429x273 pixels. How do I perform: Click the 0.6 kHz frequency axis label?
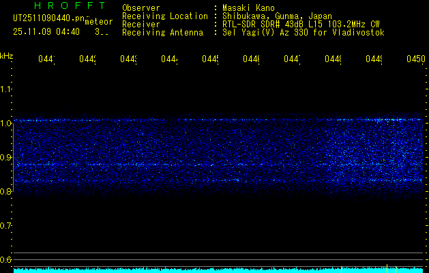[x=6, y=260]
